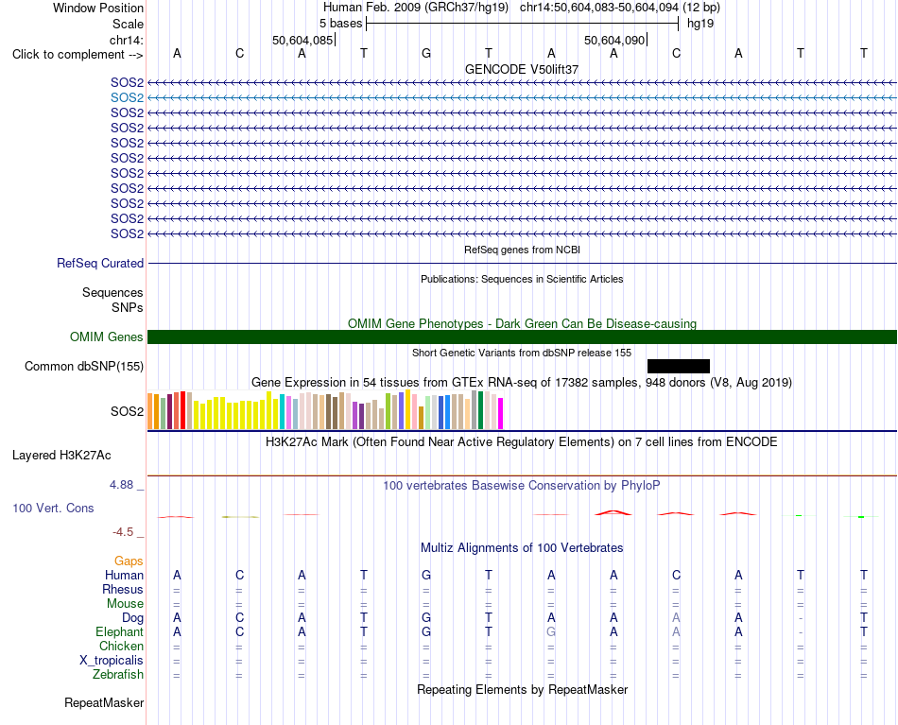Screen dimensions: 898x725
Task: Click the '5 bases' scale bar label
Action: tap(340, 24)
